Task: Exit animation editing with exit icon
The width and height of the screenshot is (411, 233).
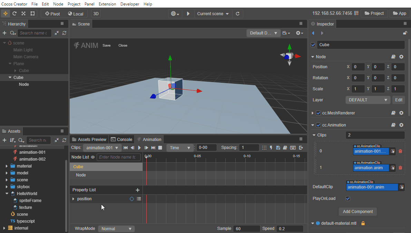Action: pos(301,148)
